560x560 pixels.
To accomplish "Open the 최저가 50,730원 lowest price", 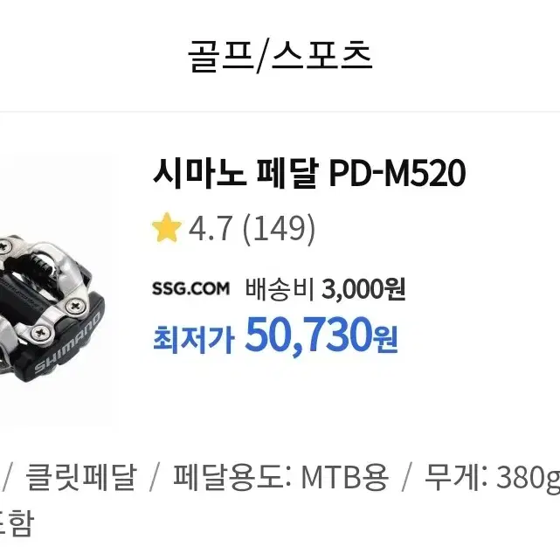I will (x=275, y=336).
